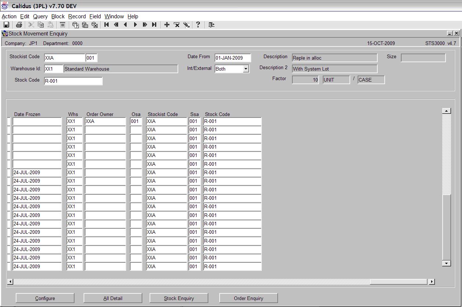462x307 pixels.
Task: Click the Enter Query icon
Action: [x=76, y=25]
